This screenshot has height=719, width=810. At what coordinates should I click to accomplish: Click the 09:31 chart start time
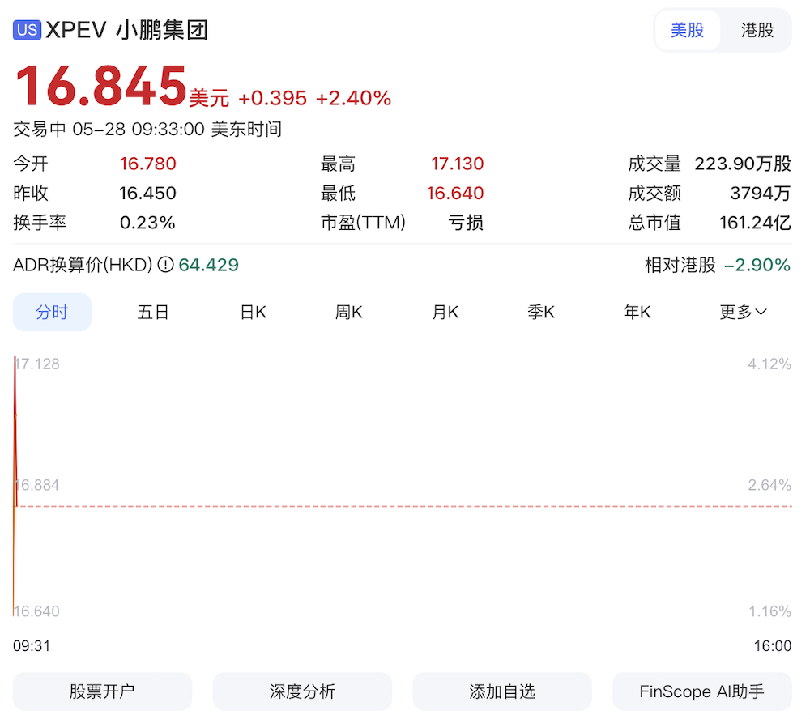[x=32, y=645]
